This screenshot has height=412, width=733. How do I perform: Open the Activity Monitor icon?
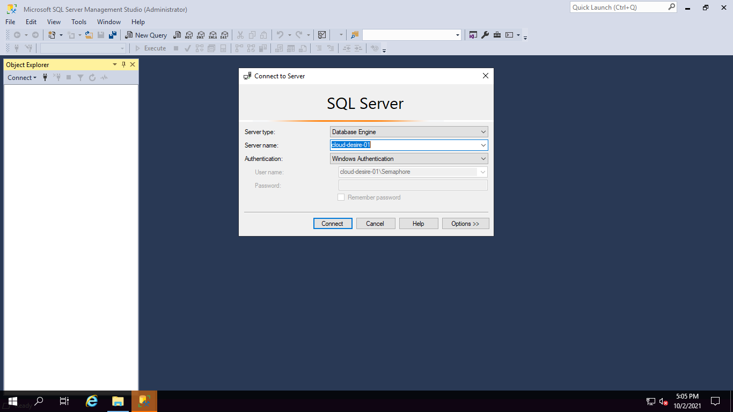click(322, 35)
